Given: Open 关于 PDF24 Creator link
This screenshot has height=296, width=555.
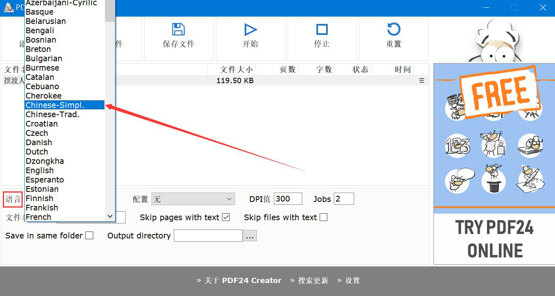Looking at the screenshot, I should pos(243,281).
